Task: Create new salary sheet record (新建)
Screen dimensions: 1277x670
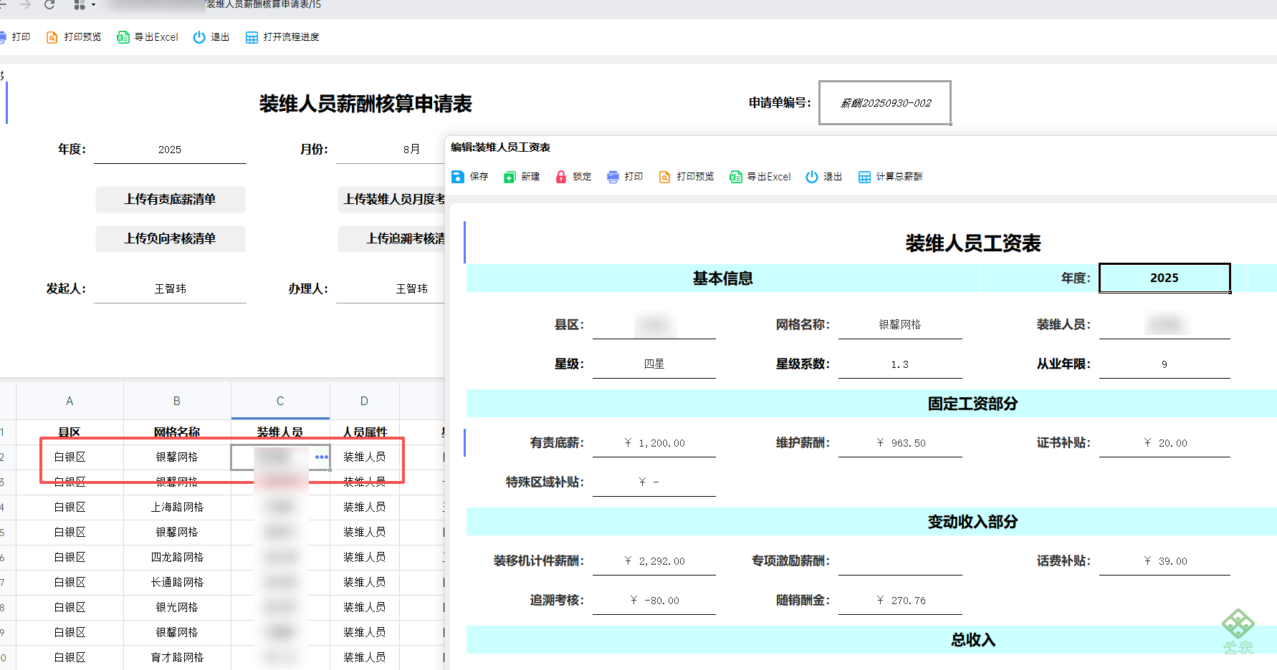Action: (x=522, y=177)
